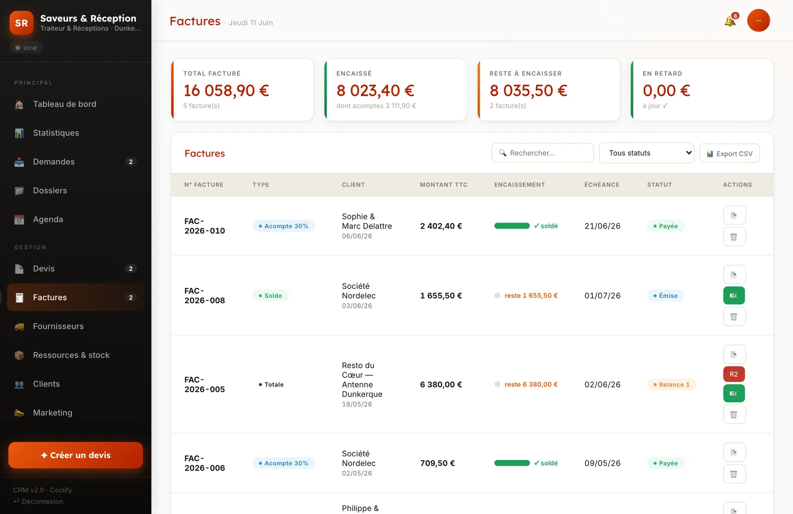The height and width of the screenshot is (514, 793).
Task: Navigate to Dossiers
Action: [75, 190]
